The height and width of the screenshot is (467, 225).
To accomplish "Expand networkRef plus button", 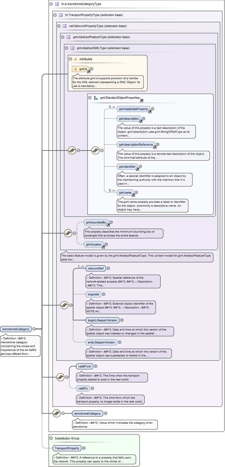I will point(109,268).
